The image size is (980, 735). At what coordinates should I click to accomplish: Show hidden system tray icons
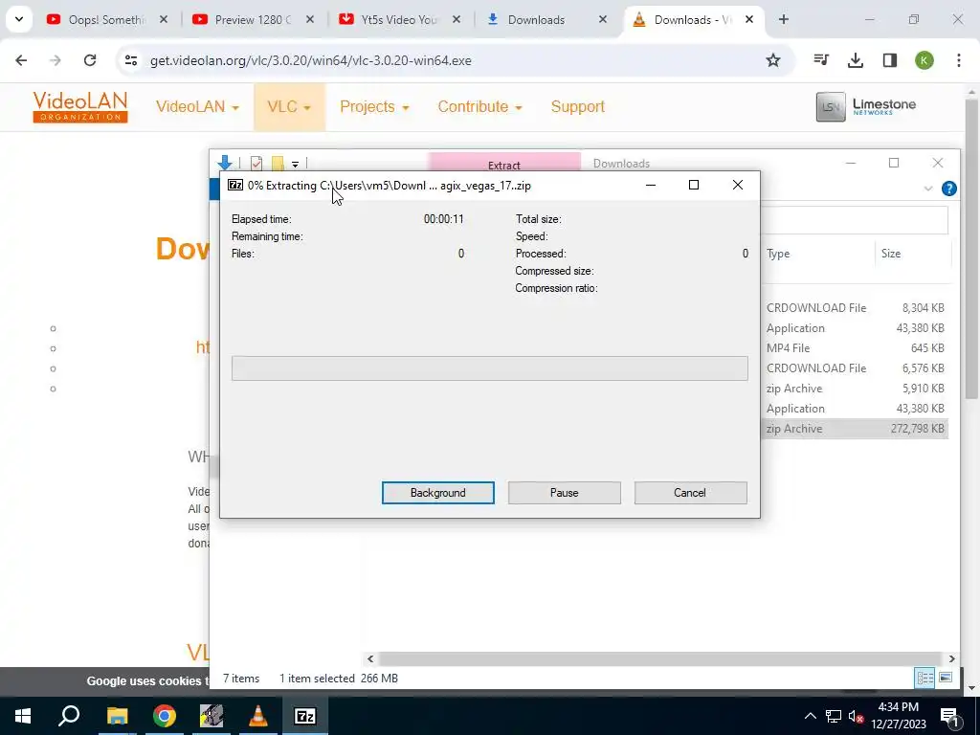pyautogui.click(x=810, y=716)
